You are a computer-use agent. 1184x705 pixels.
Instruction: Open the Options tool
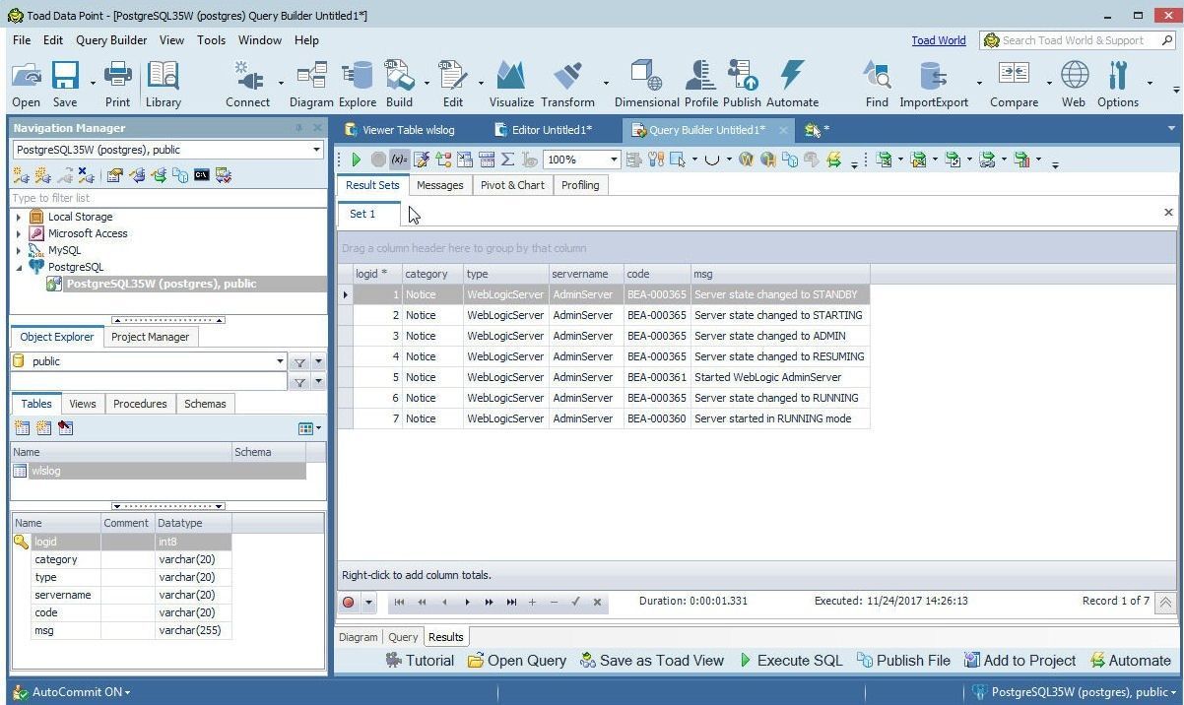coord(1118,84)
